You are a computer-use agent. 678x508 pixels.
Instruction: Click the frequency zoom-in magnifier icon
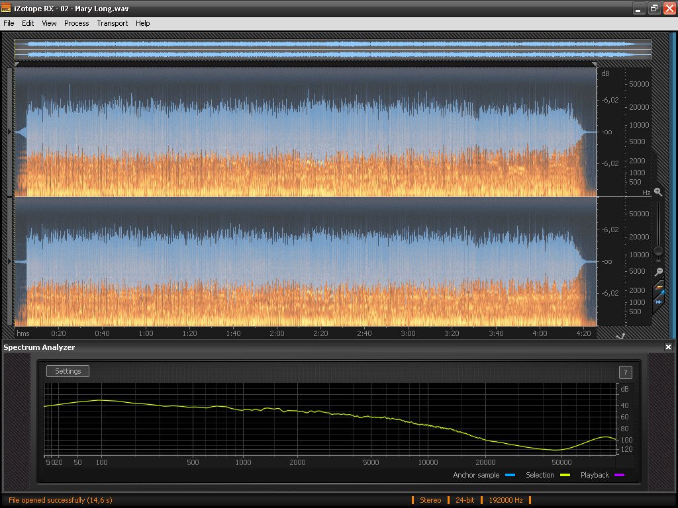(x=658, y=192)
